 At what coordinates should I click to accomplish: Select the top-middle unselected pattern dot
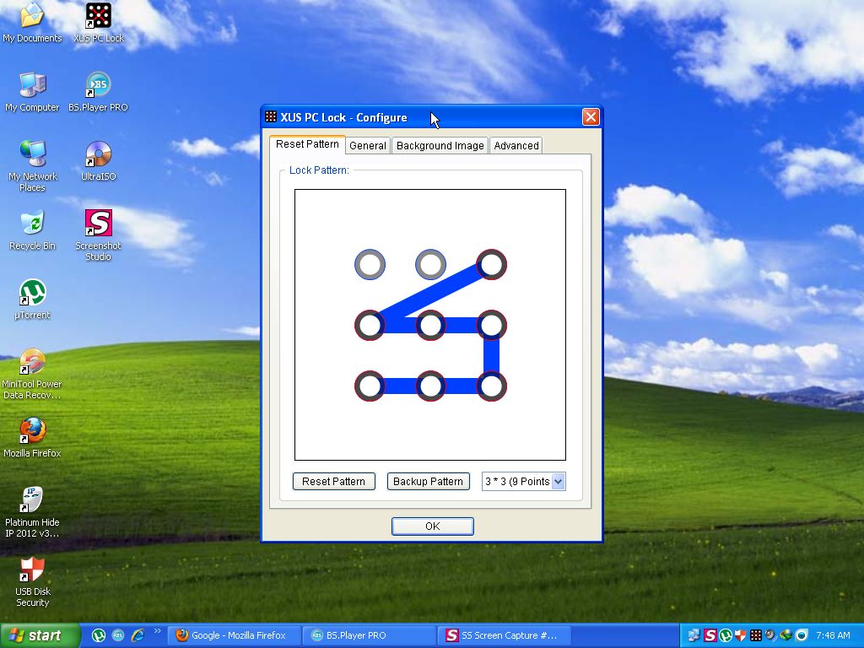coord(430,265)
